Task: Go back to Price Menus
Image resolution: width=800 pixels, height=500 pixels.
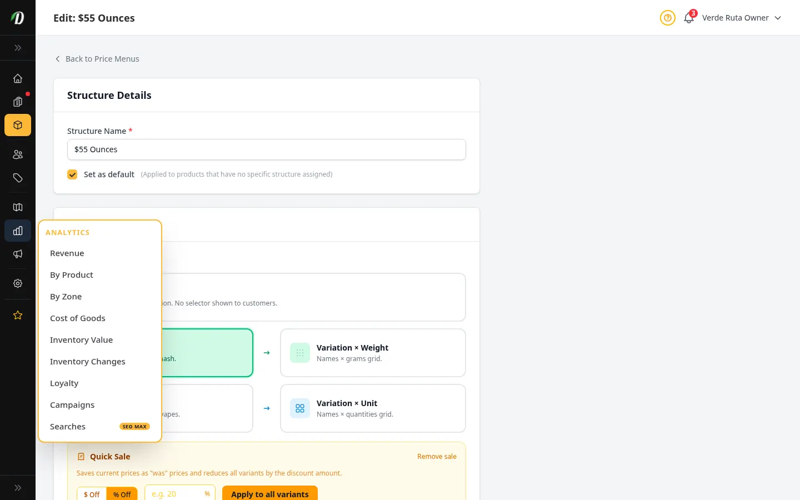Action: [x=97, y=59]
